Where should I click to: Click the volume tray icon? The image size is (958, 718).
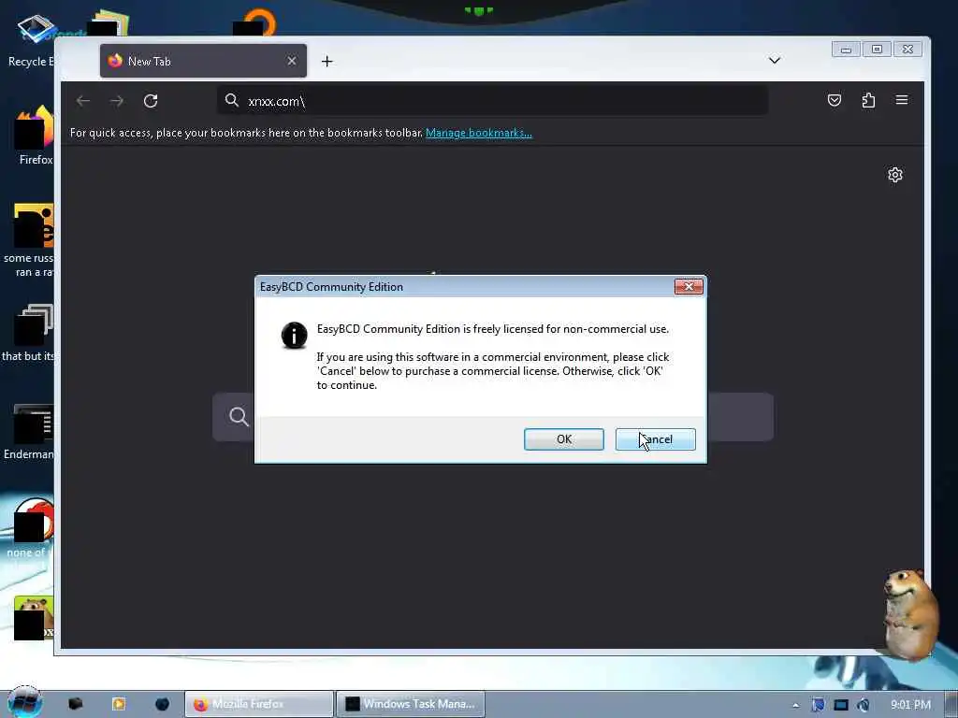tap(864, 705)
